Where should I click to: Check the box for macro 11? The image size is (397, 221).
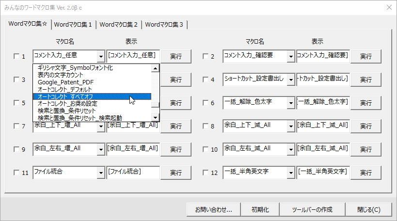(16, 173)
